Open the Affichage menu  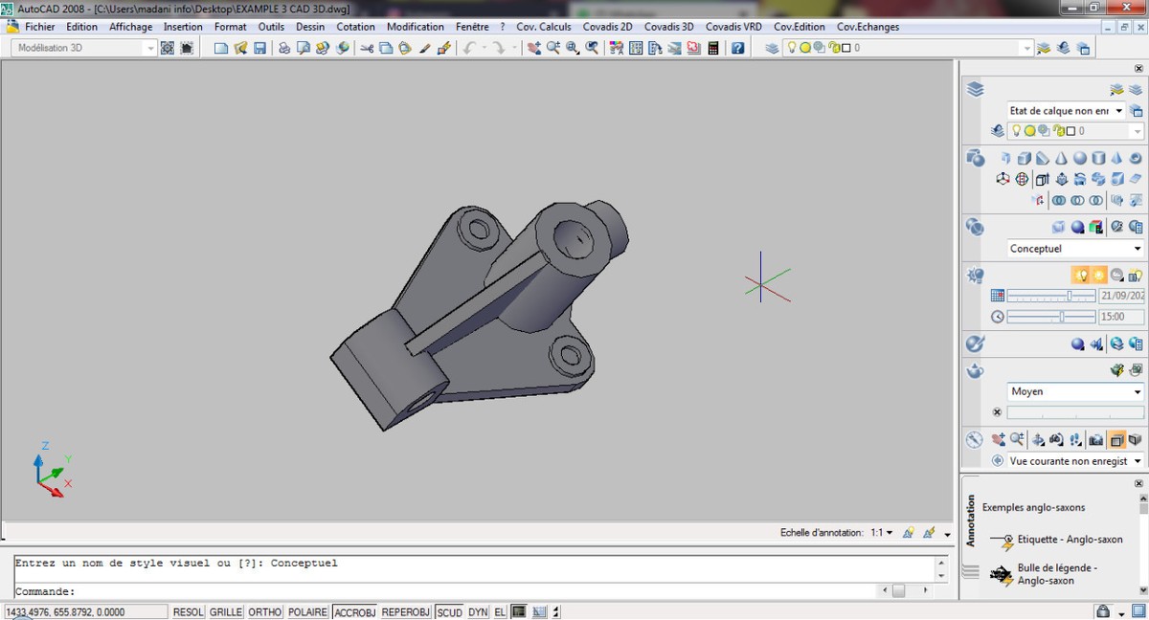[130, 27]
